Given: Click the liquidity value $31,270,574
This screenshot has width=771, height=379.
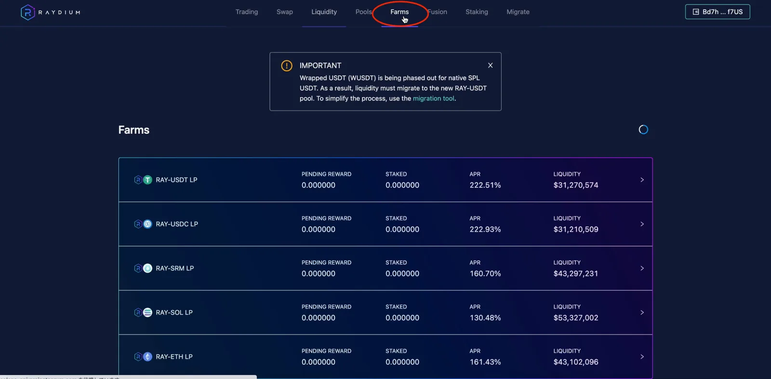Looking at the screenshot, I should [x=576, y=185].
